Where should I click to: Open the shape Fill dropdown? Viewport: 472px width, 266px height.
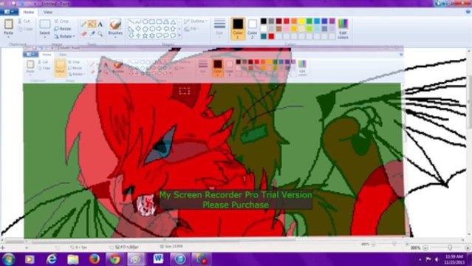tap(191, 29)
